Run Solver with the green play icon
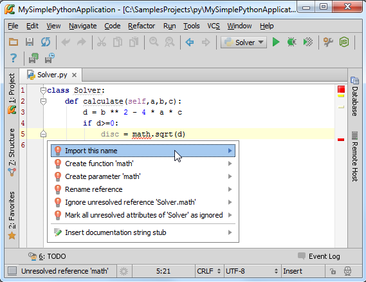The width and height of the screenshot is (366, 282). (x=276, y=42)
